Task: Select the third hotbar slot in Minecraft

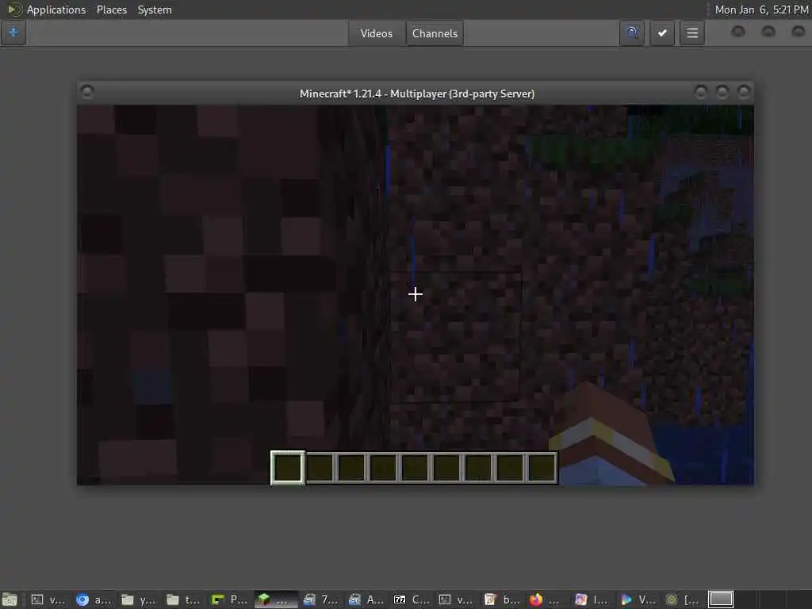Action: [351, 468]
